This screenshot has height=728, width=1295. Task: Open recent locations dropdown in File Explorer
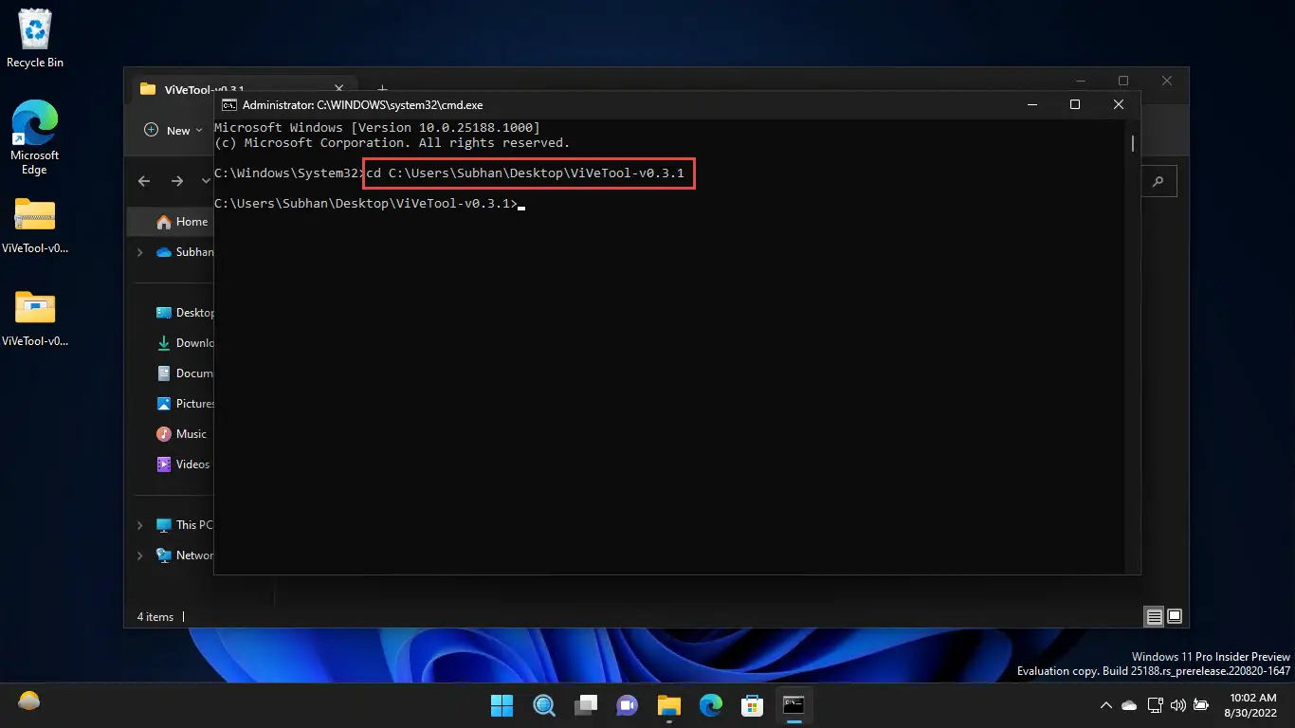(x=206, y=181)
